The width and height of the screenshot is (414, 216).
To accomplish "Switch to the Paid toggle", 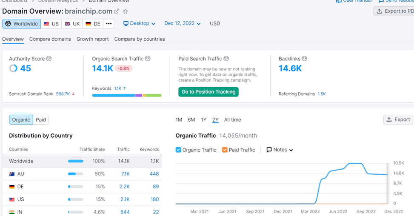I will (41, 120).
